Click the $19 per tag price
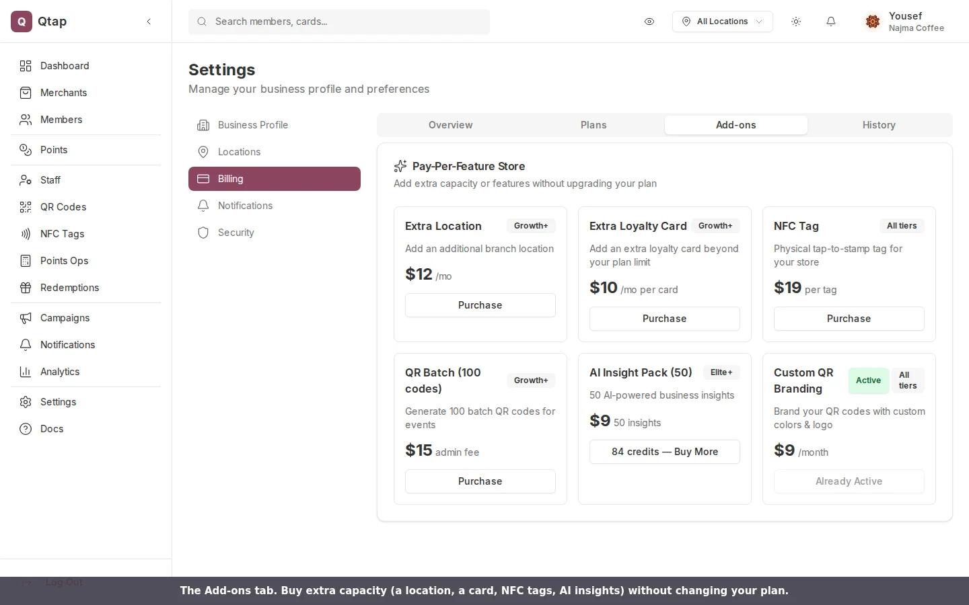The width and height of the screenshot is (969, 605). [805, 288]
